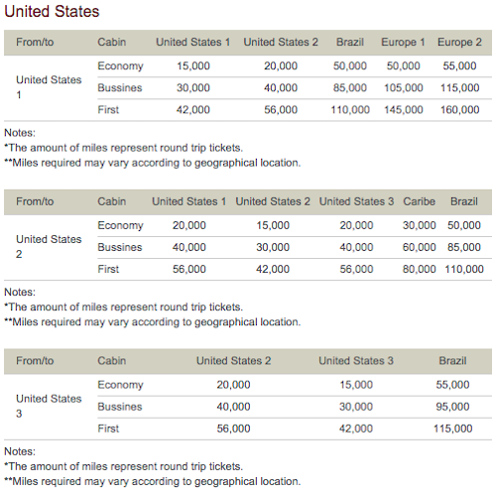Image resolution: width=496 pixels, height=493 pixels.
Task: Select the 55,000 Economy Europe 2 value
Action: pos(459,65)
